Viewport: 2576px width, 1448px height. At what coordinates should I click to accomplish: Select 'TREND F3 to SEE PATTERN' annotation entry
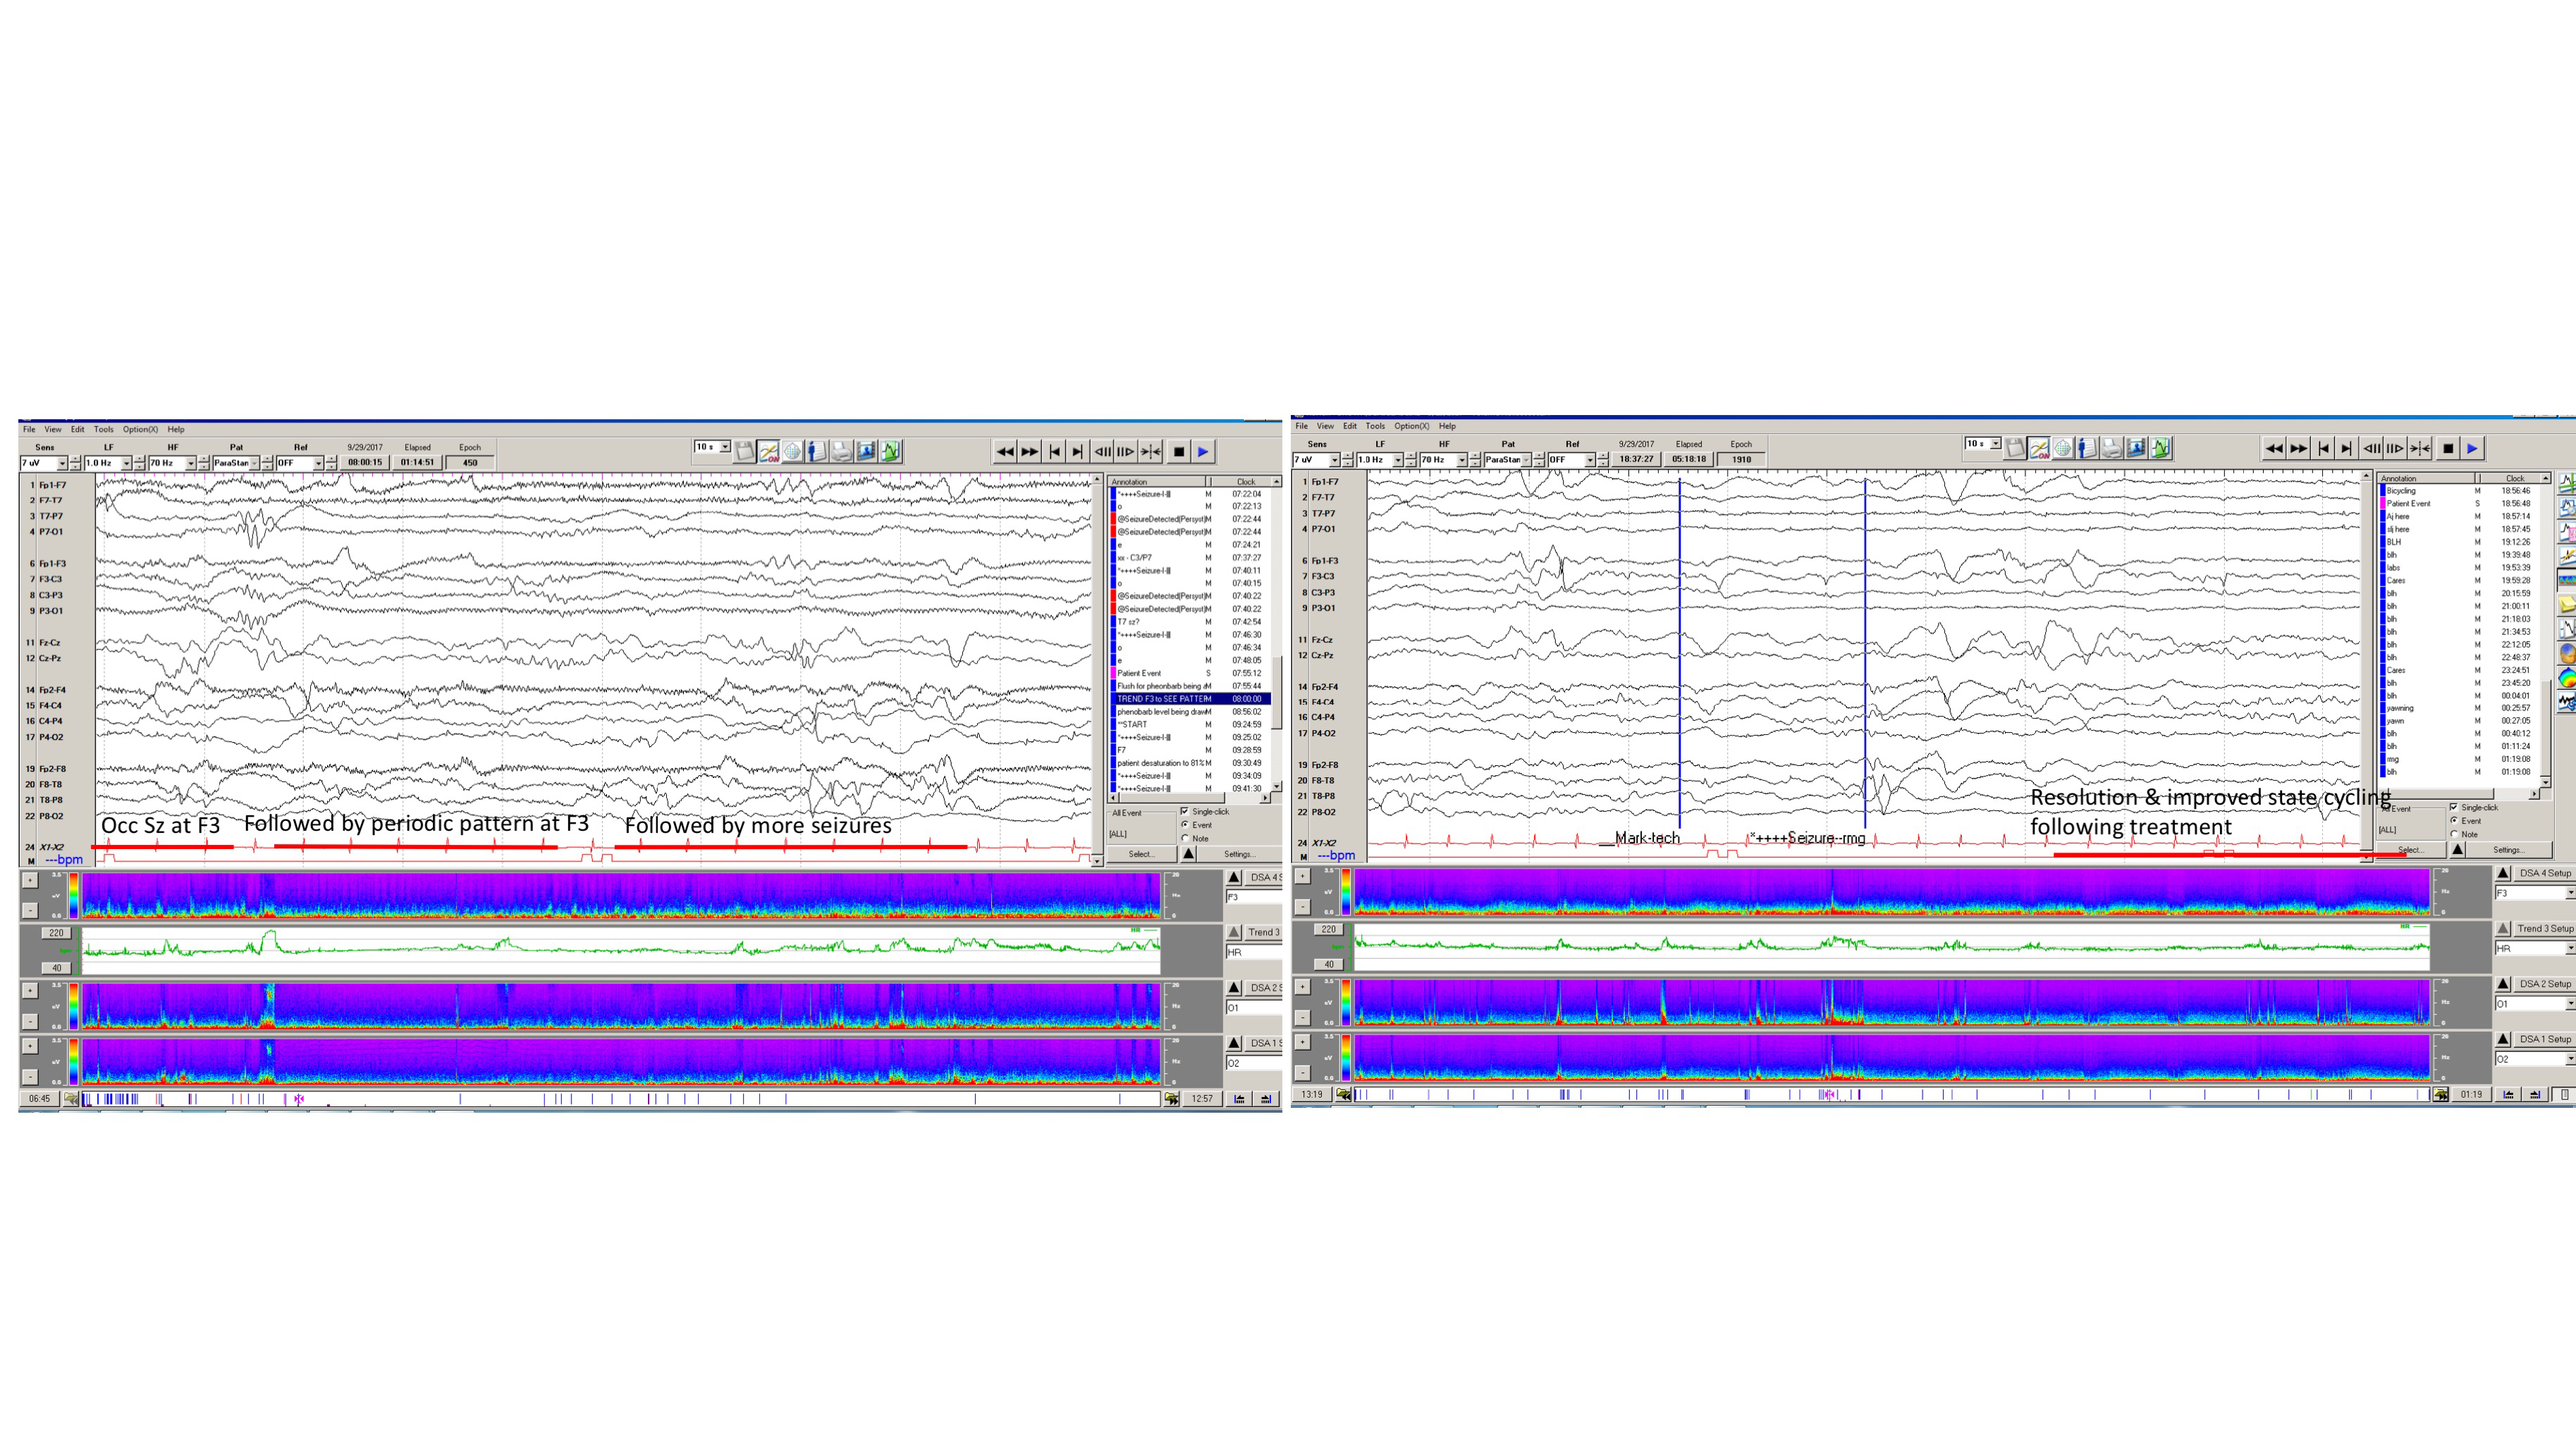coord(1163,698)
